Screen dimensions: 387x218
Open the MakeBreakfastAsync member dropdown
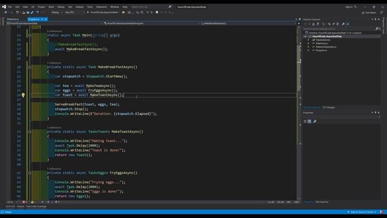249,24
